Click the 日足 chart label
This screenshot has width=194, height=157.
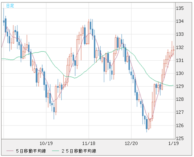[x=10, y=6]
